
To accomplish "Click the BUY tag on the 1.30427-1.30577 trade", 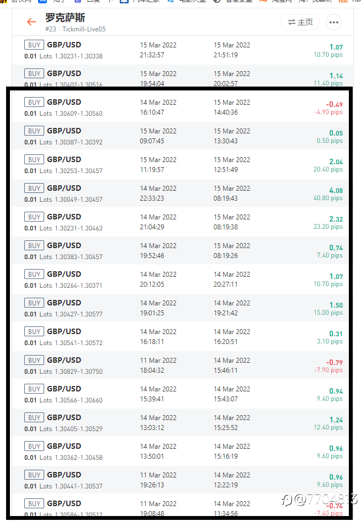I will point(34,303).
